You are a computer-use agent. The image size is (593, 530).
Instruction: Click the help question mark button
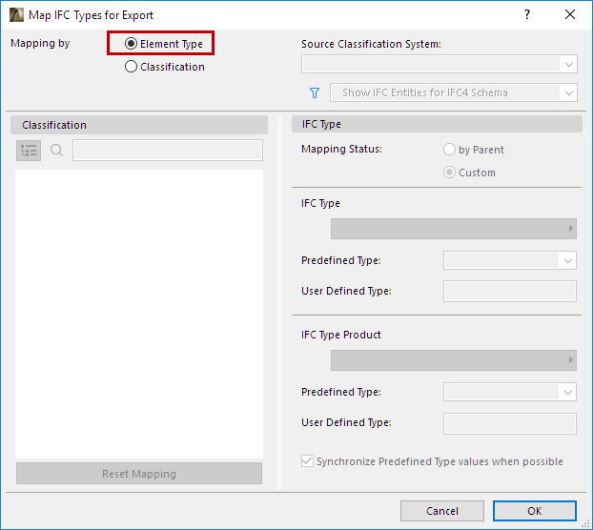(527, 14)
